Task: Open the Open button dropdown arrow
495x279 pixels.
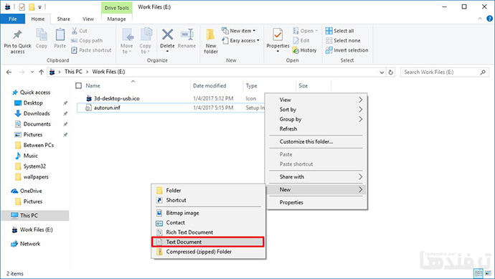Action: click(316, 31)
